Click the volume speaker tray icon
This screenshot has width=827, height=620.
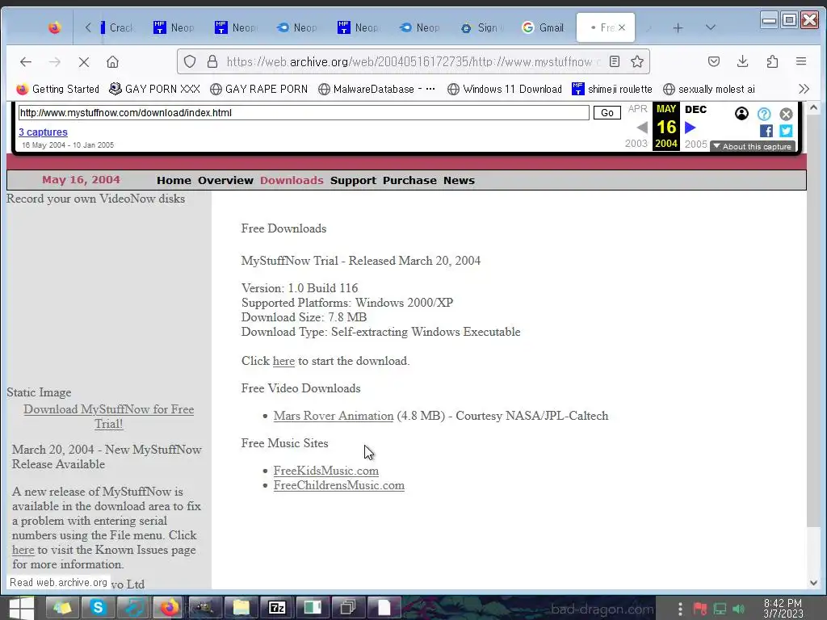[738, 609]
